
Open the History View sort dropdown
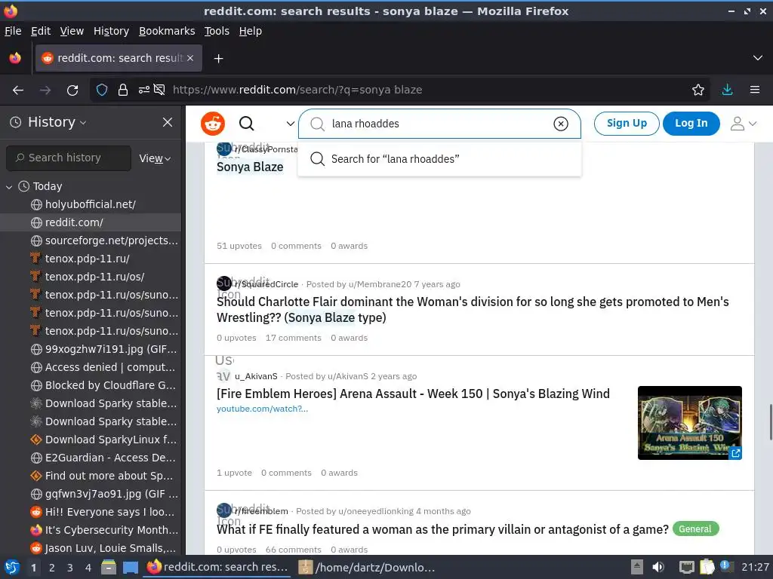tap(155, 158)
